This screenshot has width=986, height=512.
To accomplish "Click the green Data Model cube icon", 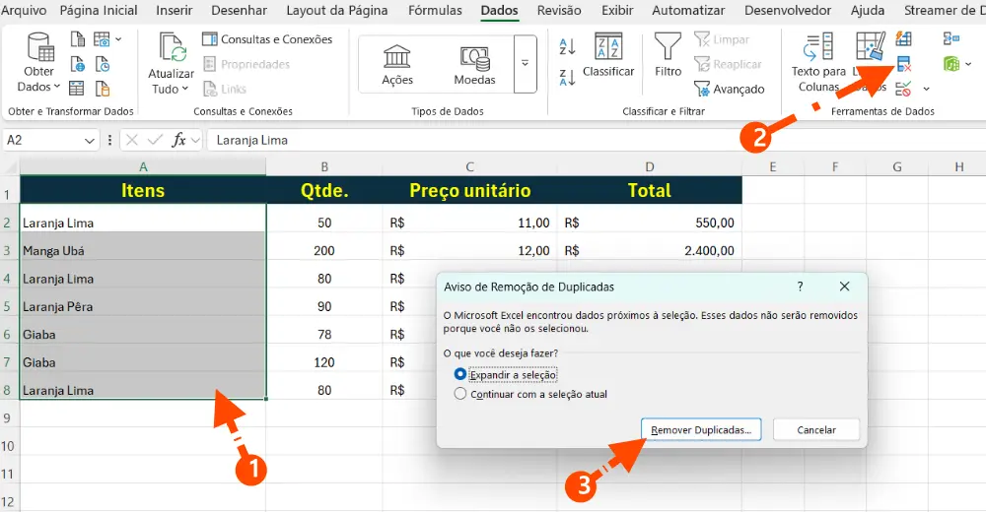I will pos(951,64).
